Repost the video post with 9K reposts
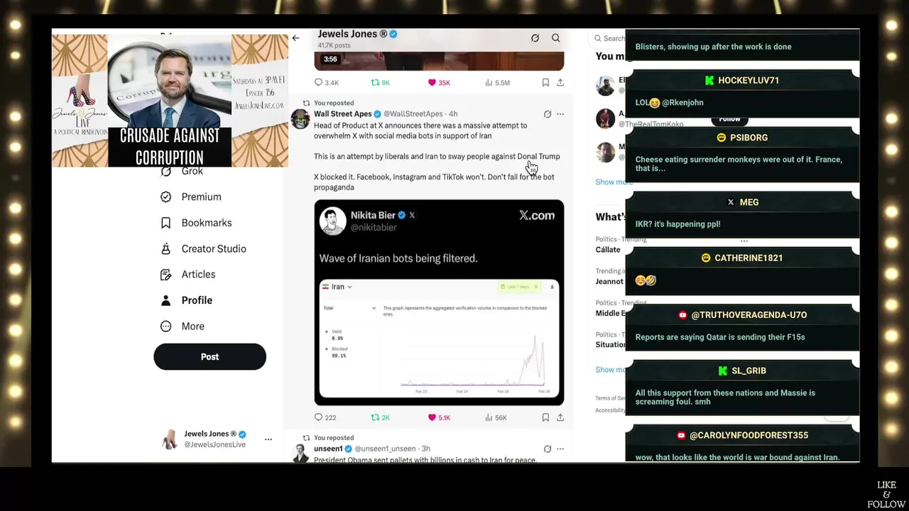Screen dimensions: 909x511 click(x=381, y=82)
